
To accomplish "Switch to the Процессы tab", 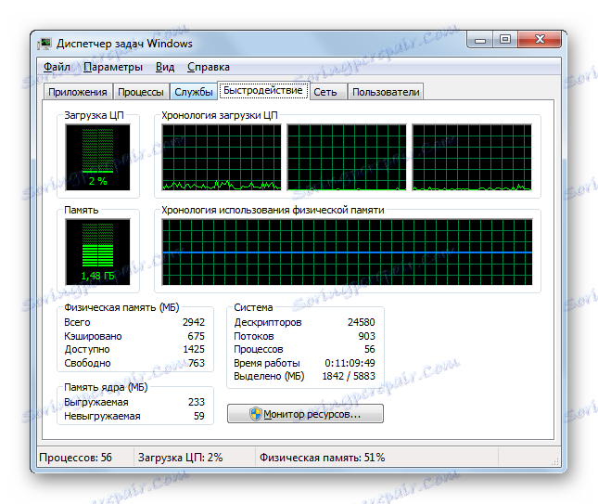I will click(x=141, y=92).
